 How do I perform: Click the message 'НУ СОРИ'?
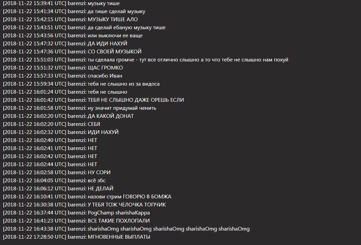99,173
